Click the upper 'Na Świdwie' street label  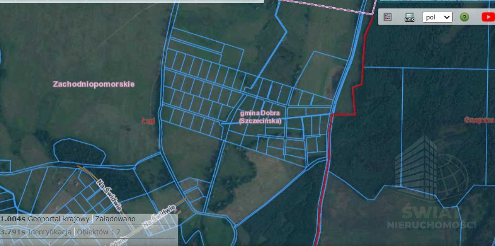pos(109,195)
